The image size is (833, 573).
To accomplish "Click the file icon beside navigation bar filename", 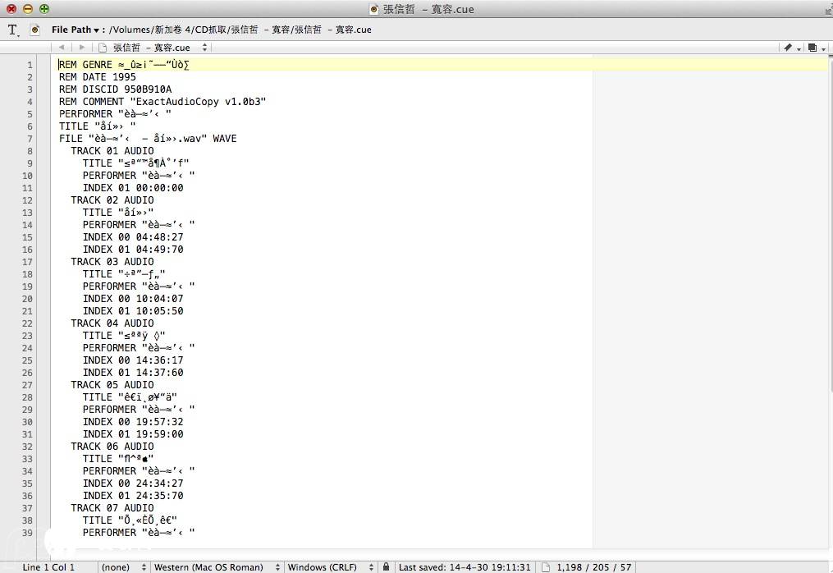I will click(x=103, y=48).
